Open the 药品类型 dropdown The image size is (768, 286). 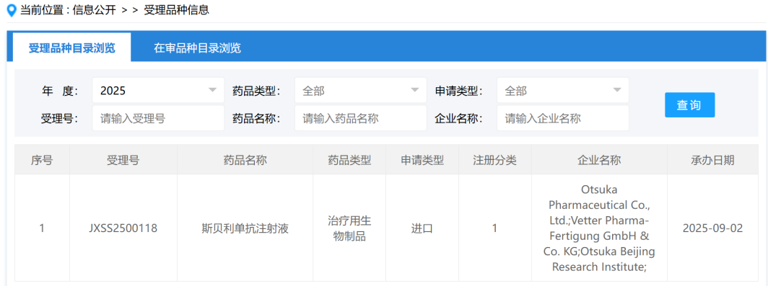(x=360, y=91)
